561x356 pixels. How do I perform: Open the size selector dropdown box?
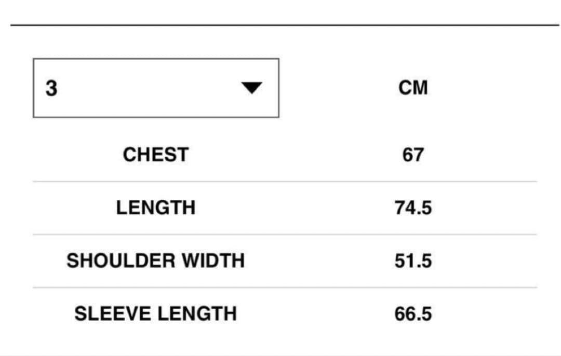(156, 88)
